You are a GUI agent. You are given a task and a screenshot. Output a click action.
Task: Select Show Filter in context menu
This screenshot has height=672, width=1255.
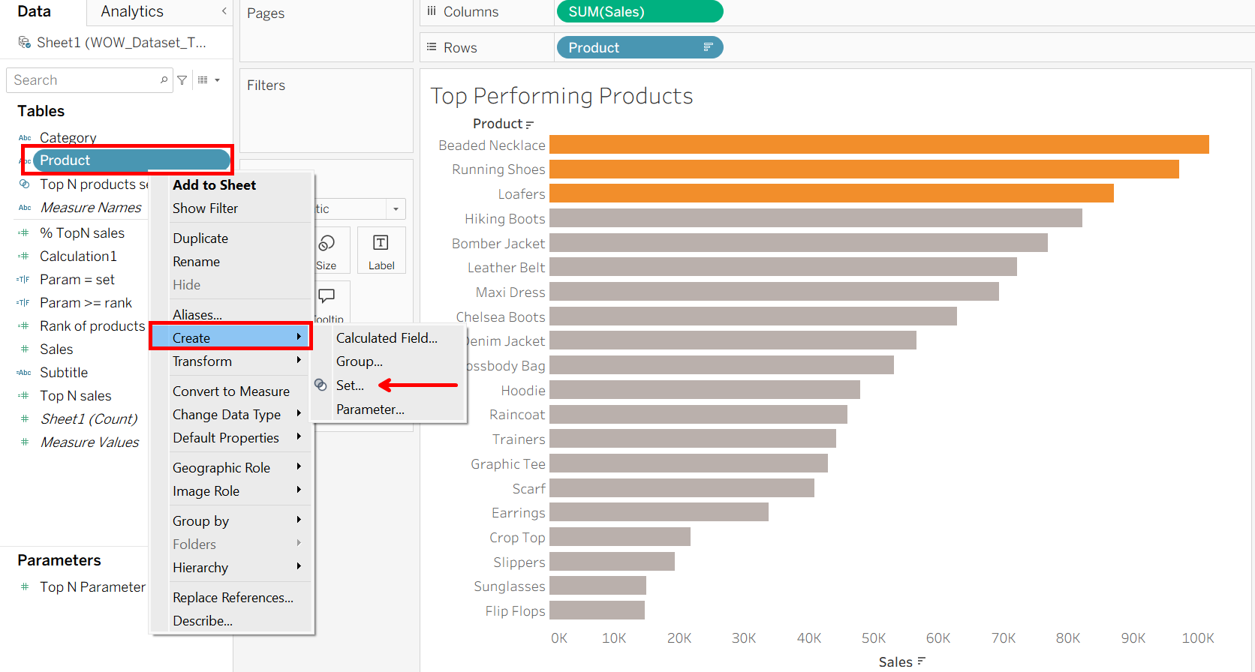[x=205, y=208]
